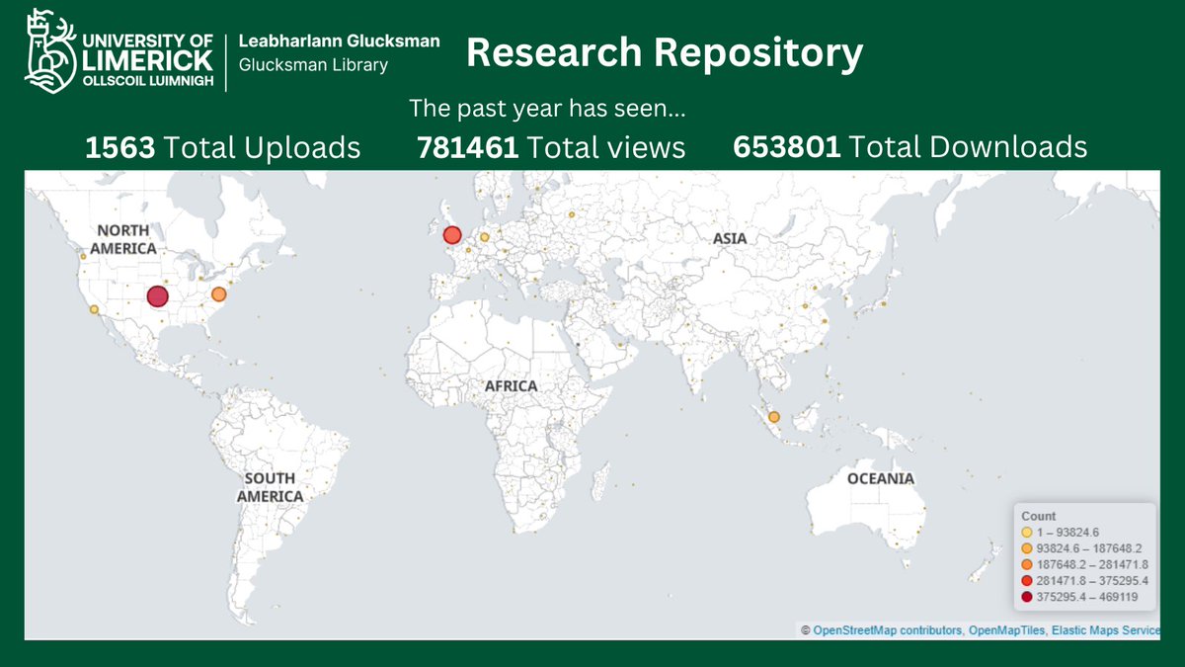1185x667 pixels.
Task: Click the yellow marker in California
Action: coord(94,309)
